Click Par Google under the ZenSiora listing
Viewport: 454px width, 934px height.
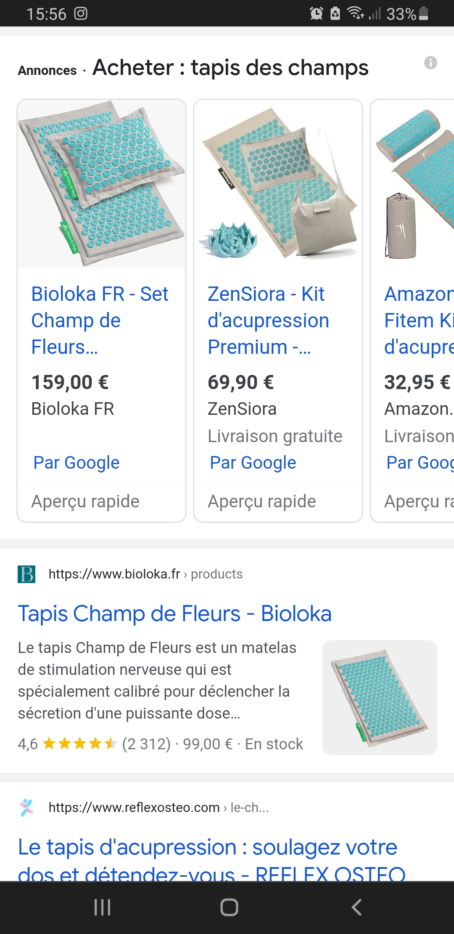pos(252,462)
